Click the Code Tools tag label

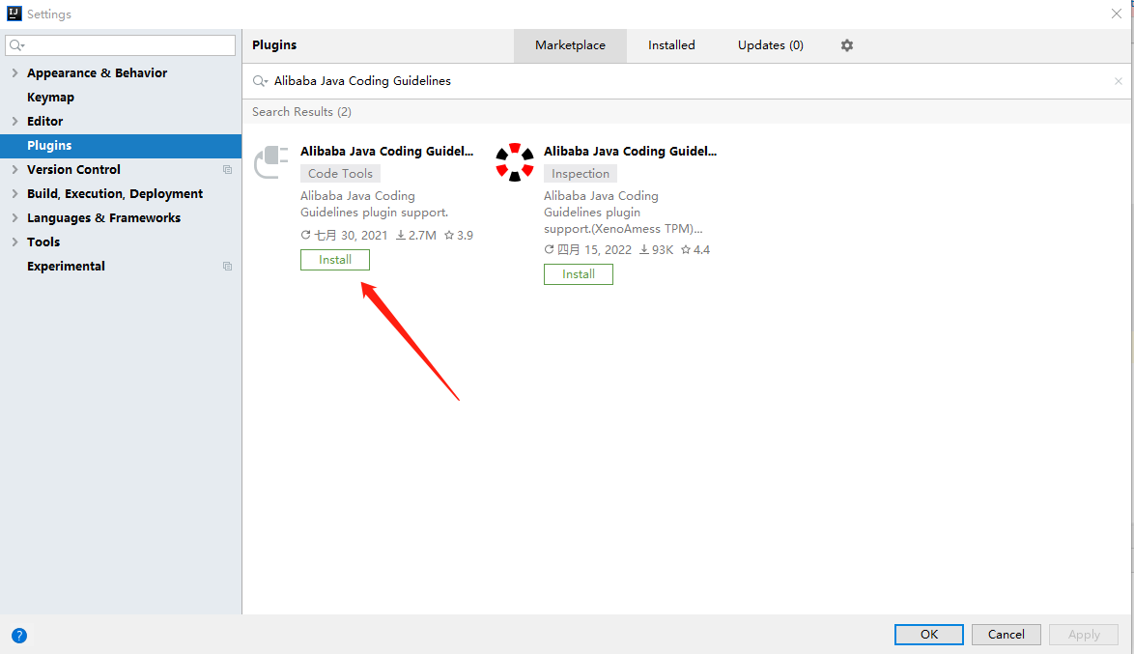coord(341,174)
